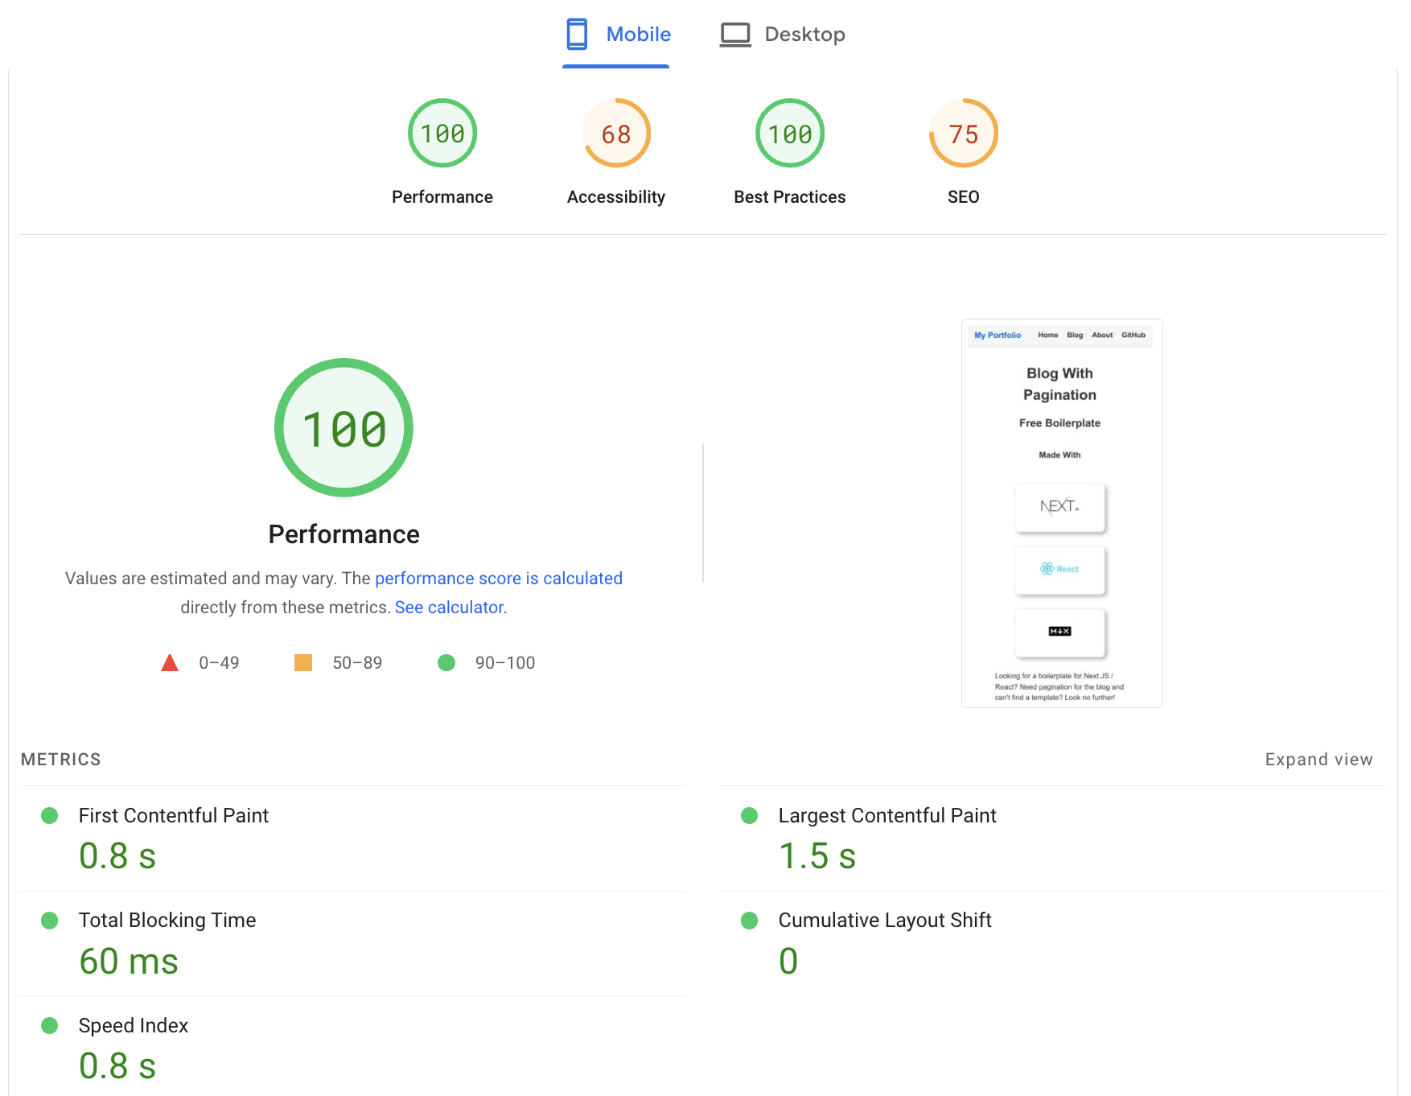Click the large Performance 100 gauge

click(343, 428)
